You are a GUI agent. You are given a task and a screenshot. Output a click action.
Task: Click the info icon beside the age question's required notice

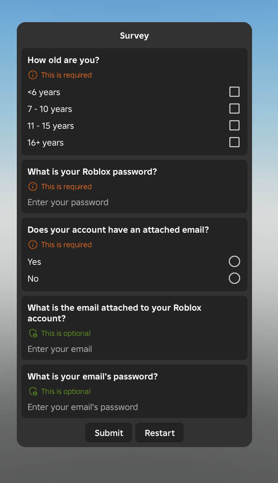point(32,75)
